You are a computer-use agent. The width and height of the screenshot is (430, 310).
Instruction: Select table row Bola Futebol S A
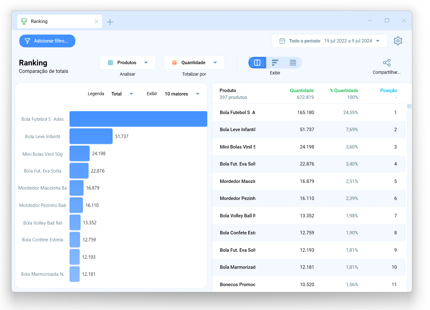pos(309,113)
